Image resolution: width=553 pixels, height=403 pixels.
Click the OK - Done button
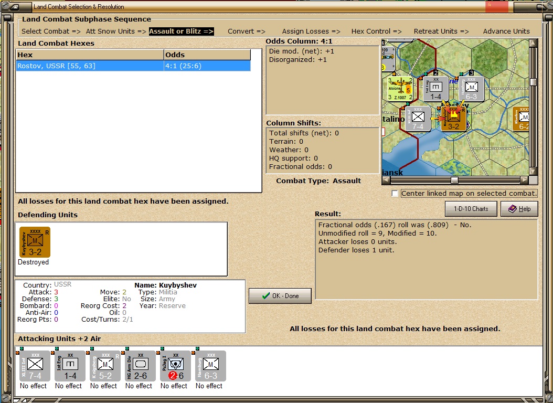coord(280,296)
